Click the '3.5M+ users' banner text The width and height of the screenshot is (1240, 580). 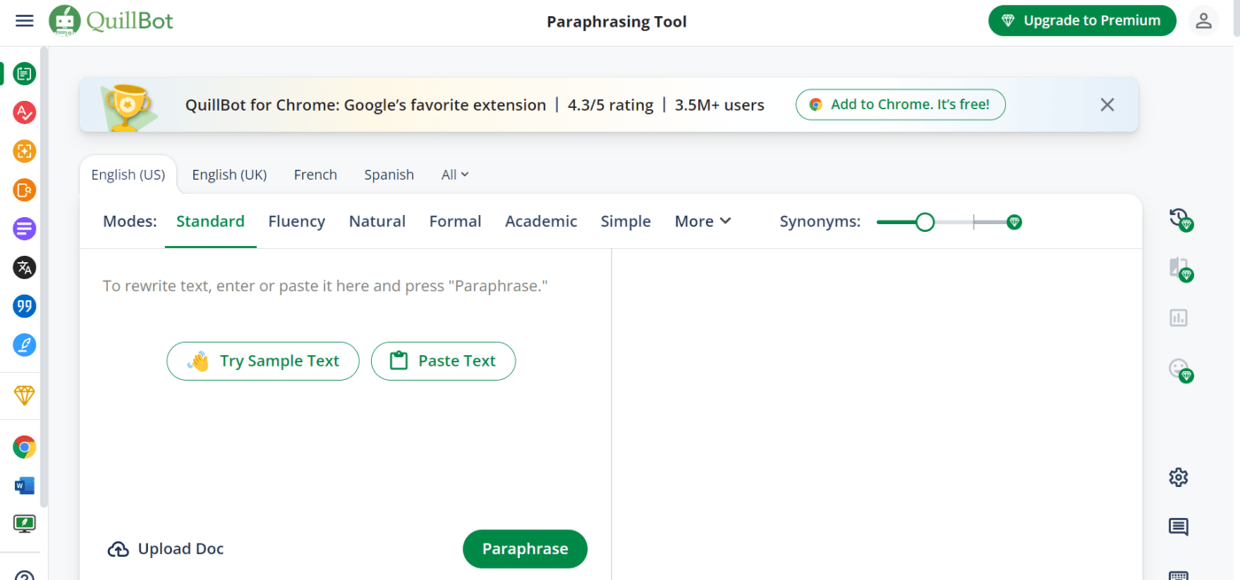click(719, 104)
